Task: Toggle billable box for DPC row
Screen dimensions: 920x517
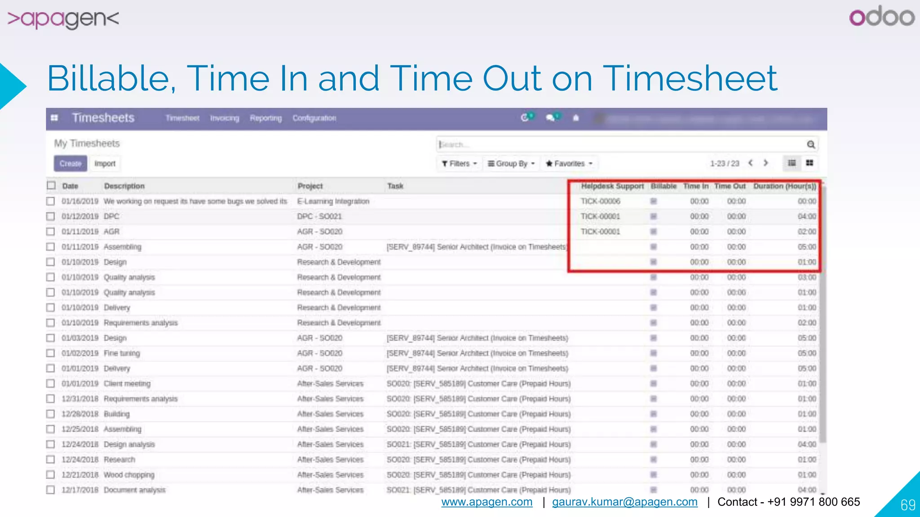Action: (x=654, y=217)
